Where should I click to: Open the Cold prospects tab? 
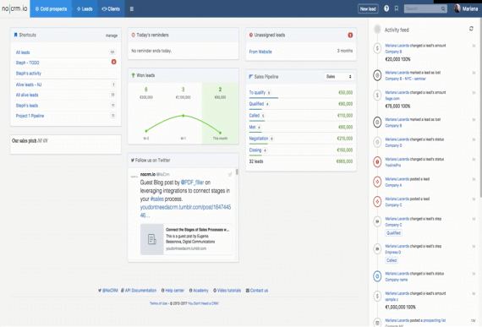point(51,9)
